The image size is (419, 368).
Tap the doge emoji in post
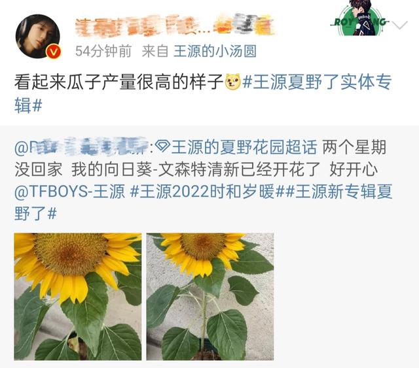[233, 82]
